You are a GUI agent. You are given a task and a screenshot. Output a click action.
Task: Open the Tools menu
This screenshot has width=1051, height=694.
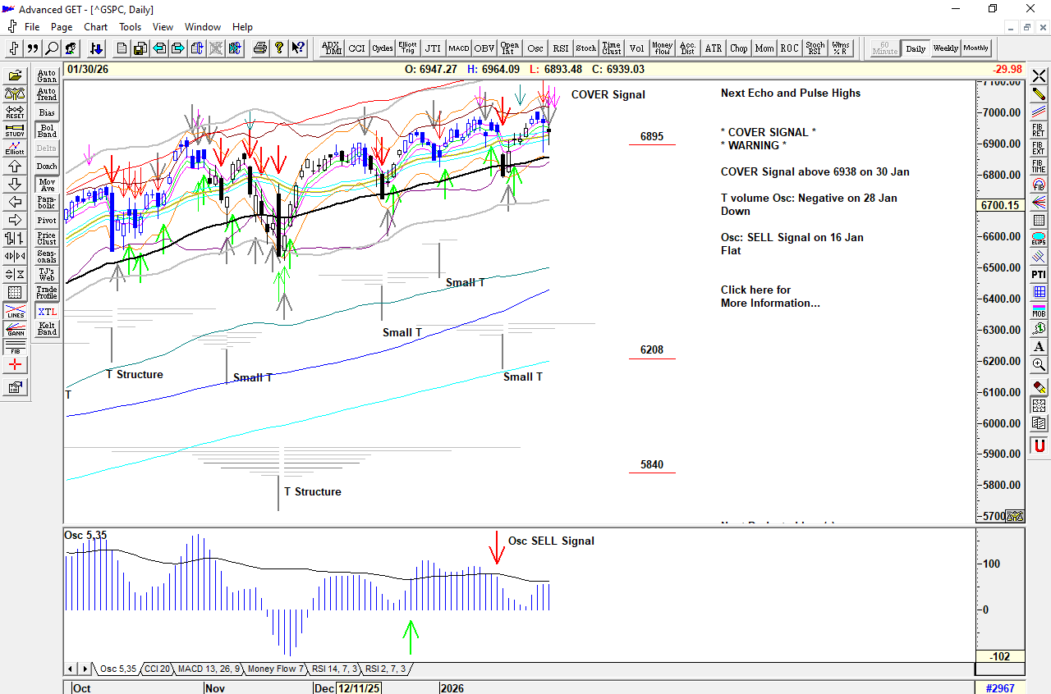click(x=130, y=27)
